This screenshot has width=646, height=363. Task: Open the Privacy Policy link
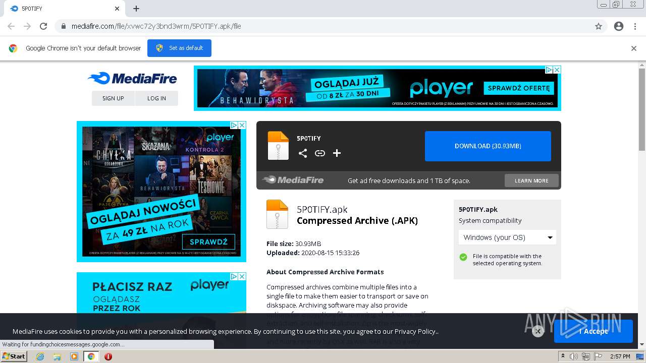(x=415, y=331)
